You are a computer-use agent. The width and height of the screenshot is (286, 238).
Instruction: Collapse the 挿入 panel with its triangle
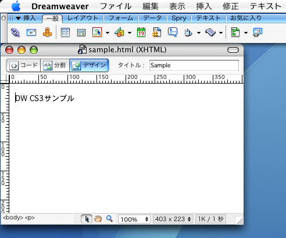click(18, 19)
